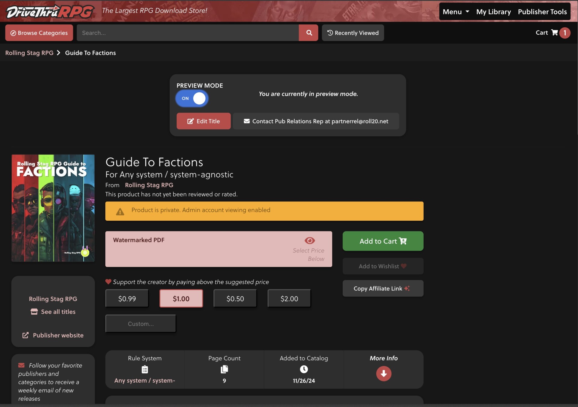
Task: Click the eye icon on Watermarked PDF
Action: 310,241
